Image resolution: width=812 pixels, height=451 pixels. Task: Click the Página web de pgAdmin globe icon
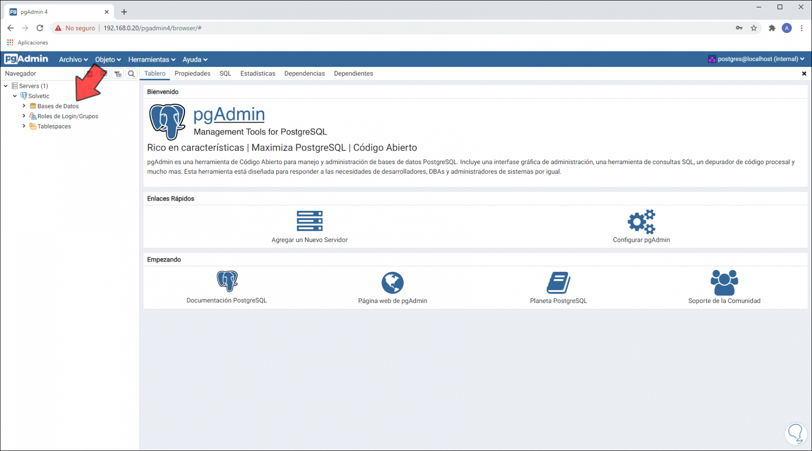point(393,283)
